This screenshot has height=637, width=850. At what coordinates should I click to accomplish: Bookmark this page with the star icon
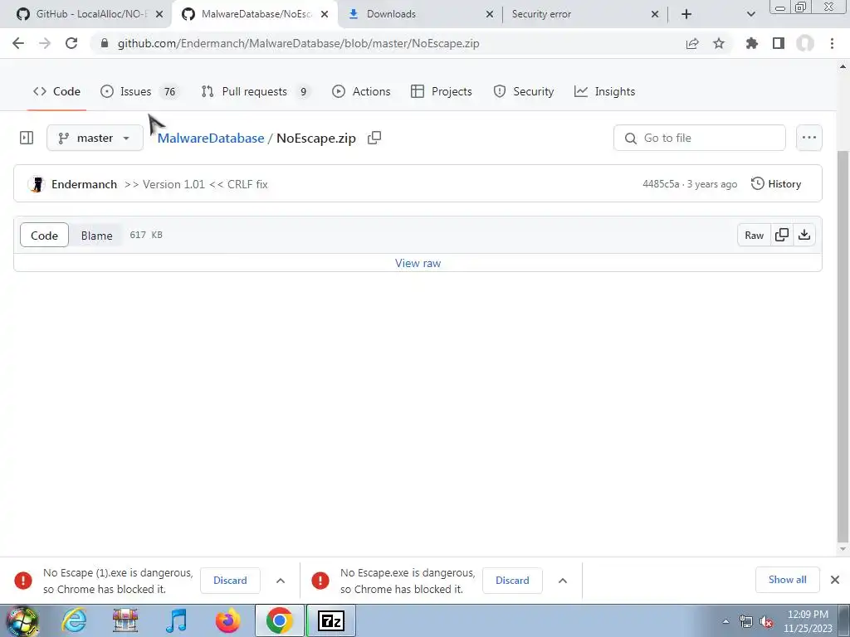pos(719,43)
